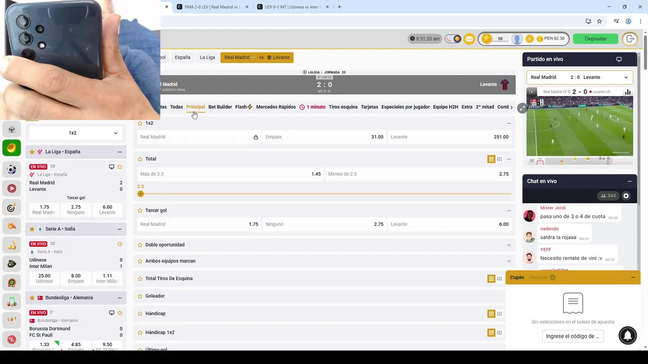This screenshot has height=364, width=648.
Task: Click the notification bell icon
Action: tap(628, 336)
